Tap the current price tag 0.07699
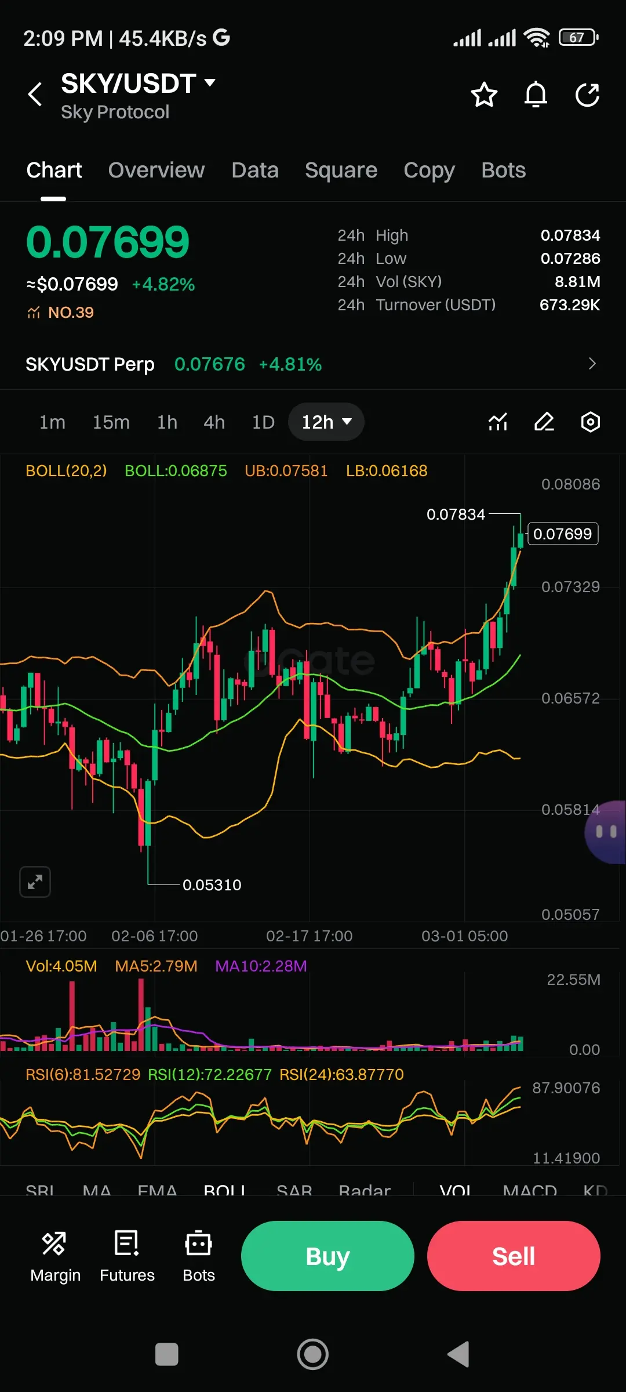Viewport: 626px width, 1392px height. click(563, 534)
